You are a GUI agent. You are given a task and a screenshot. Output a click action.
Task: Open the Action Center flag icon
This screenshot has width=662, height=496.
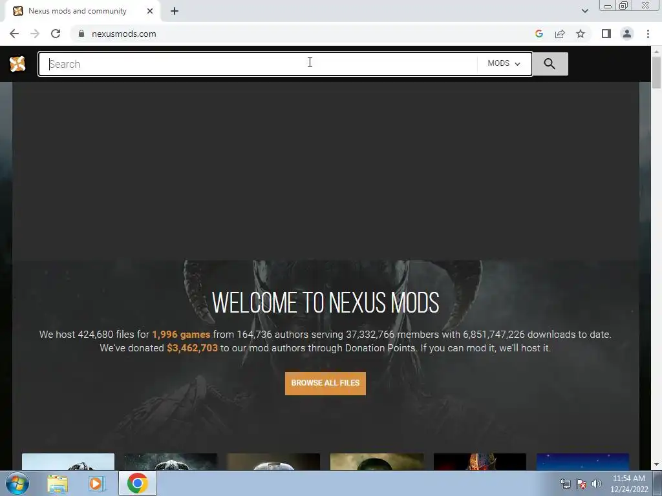pyautogui.click(x=581, y=484)
